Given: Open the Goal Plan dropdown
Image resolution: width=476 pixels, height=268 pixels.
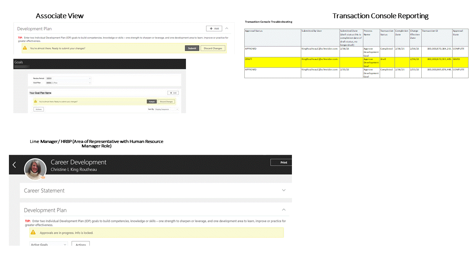Looking at the screenshot, I should click(90, 83).
